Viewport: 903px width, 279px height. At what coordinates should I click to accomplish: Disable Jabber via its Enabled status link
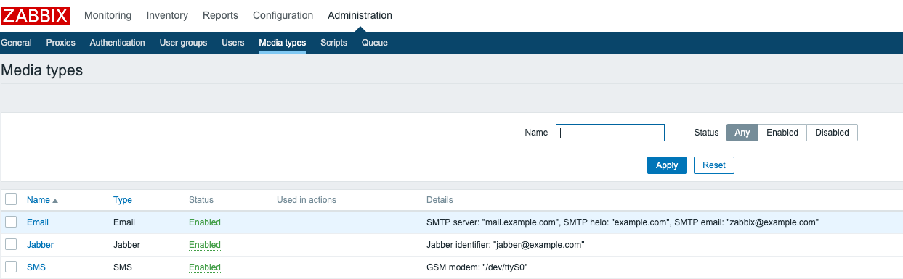(205, 245)
